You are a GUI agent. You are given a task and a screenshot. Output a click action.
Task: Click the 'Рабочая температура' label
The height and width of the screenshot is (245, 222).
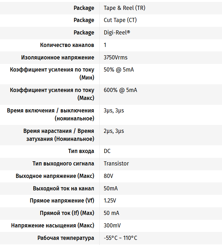coord(66,238)
